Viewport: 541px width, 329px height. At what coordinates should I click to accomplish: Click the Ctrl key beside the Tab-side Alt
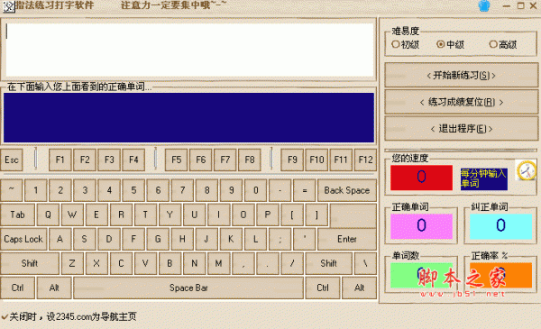[18, 288]
